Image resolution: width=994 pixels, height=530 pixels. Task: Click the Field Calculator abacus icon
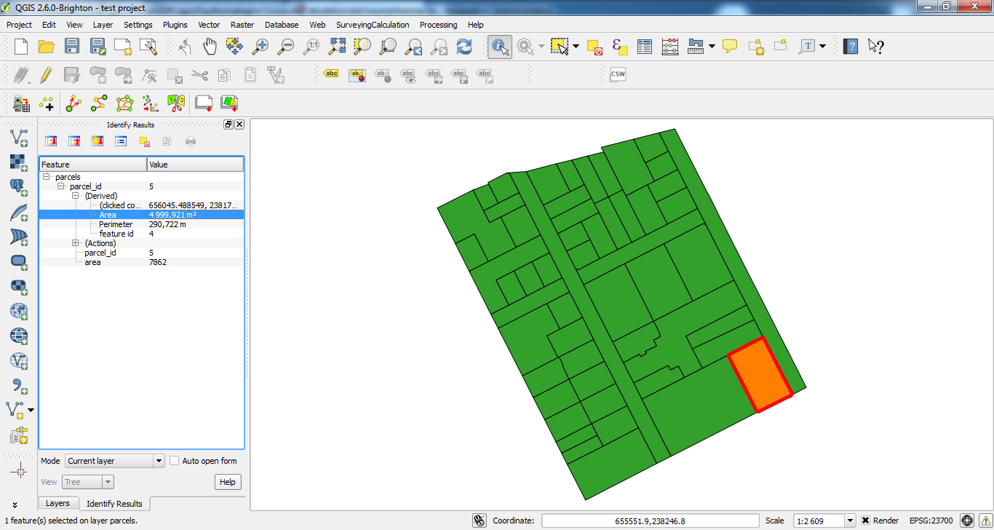coord(670,47)
